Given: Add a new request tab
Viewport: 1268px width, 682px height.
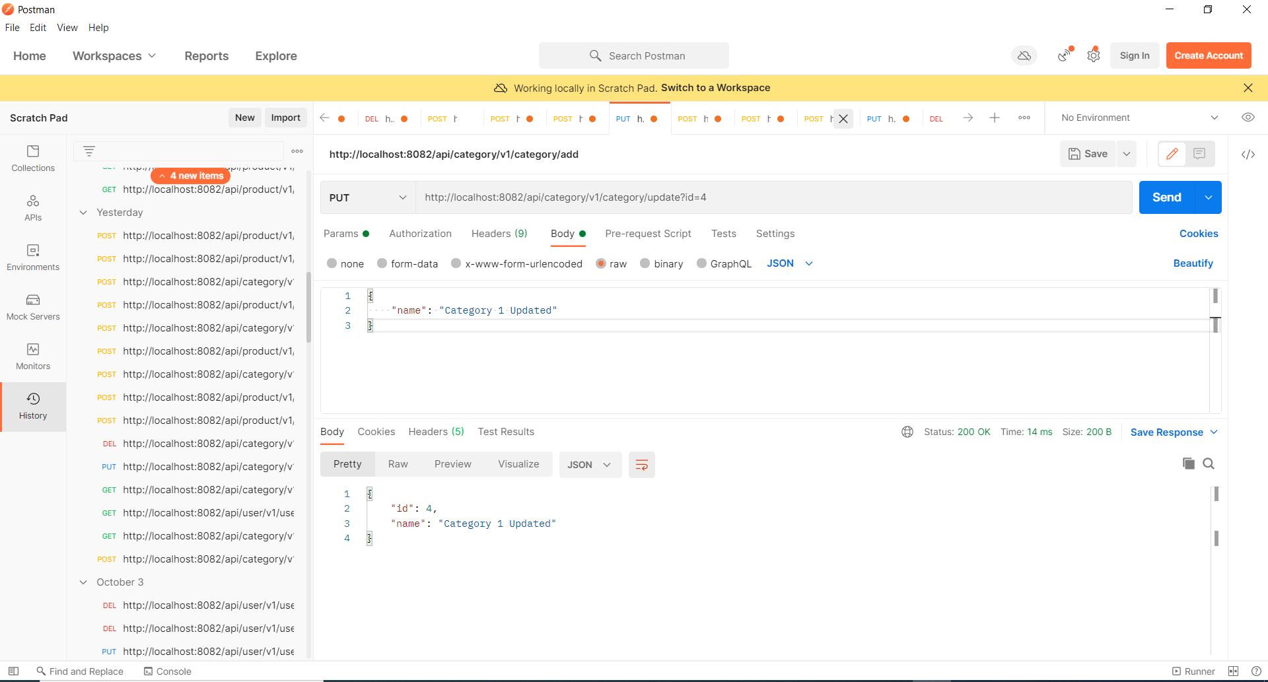Looking at the screenshot, I should pyautogui.click(x=995, y=118).
